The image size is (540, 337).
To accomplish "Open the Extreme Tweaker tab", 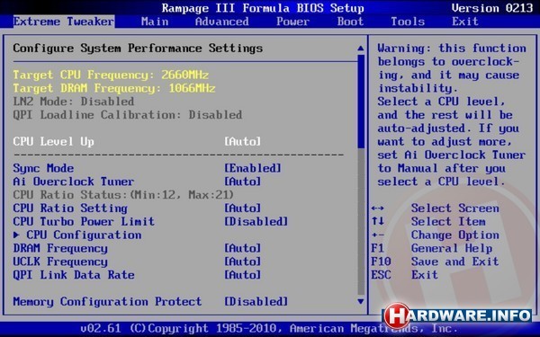I will coord(64,22).
